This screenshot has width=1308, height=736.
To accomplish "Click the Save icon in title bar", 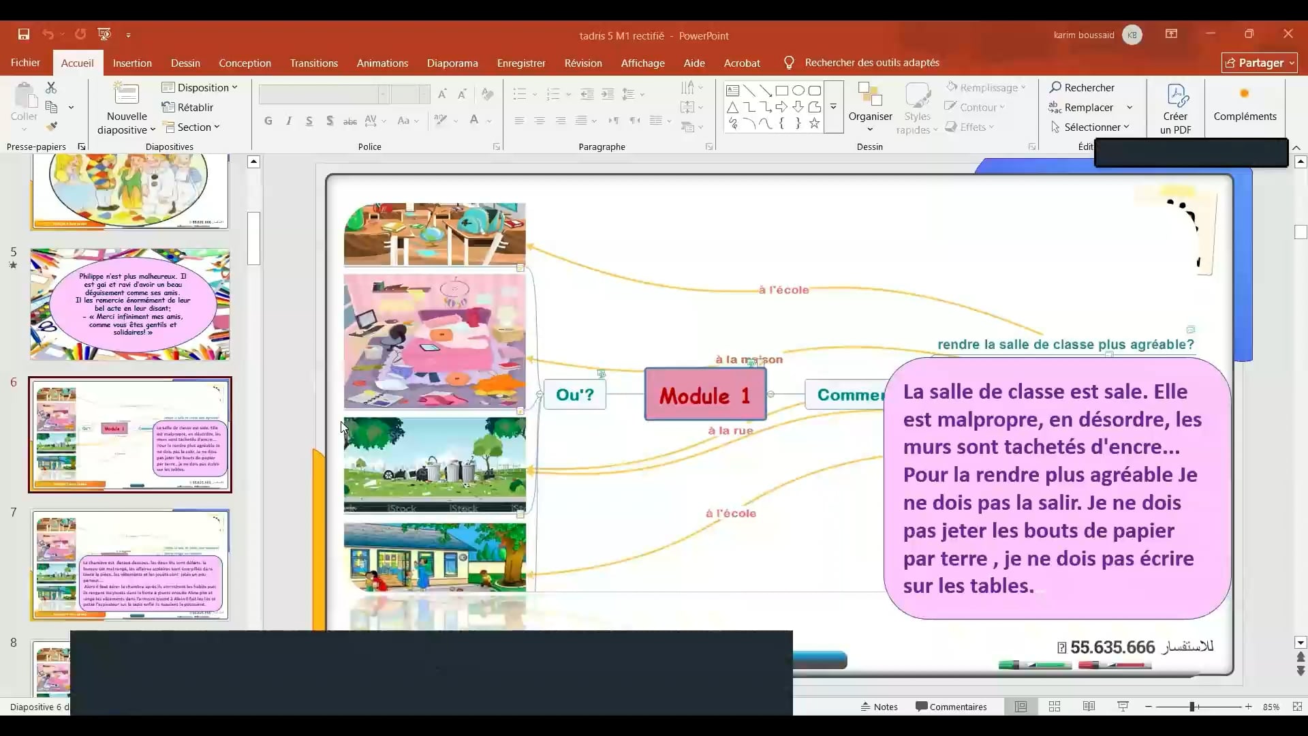I will (24, 34).
